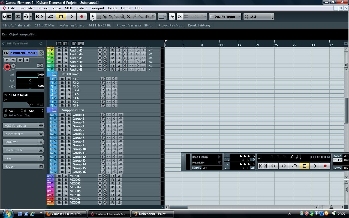Image resolution: width=349 pixels, height=218 pixels.
Task: Open the sends state icon on Group 10
Action: click(121, 149)
